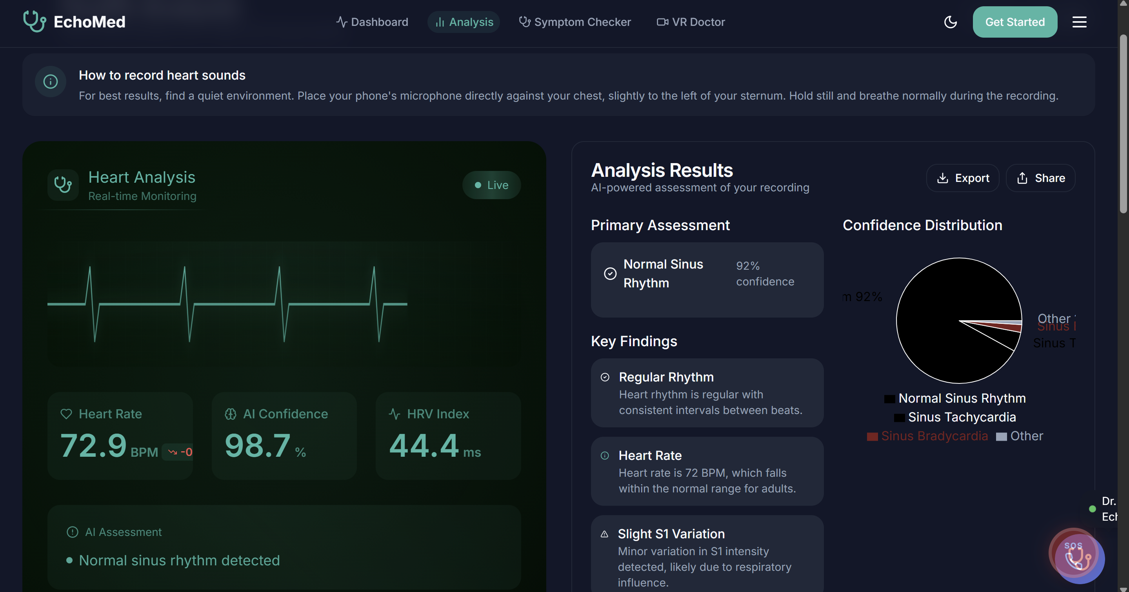Open the VR Doctor section
The image size is (1129, 592).
tap(691, 22)
